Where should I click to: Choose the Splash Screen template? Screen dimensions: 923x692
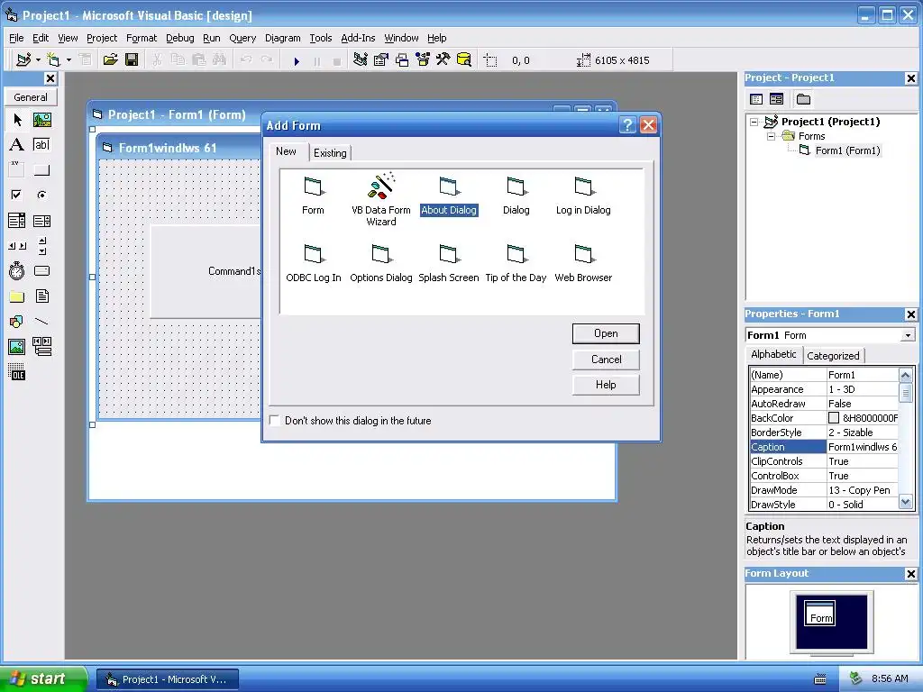coord(449,264)
